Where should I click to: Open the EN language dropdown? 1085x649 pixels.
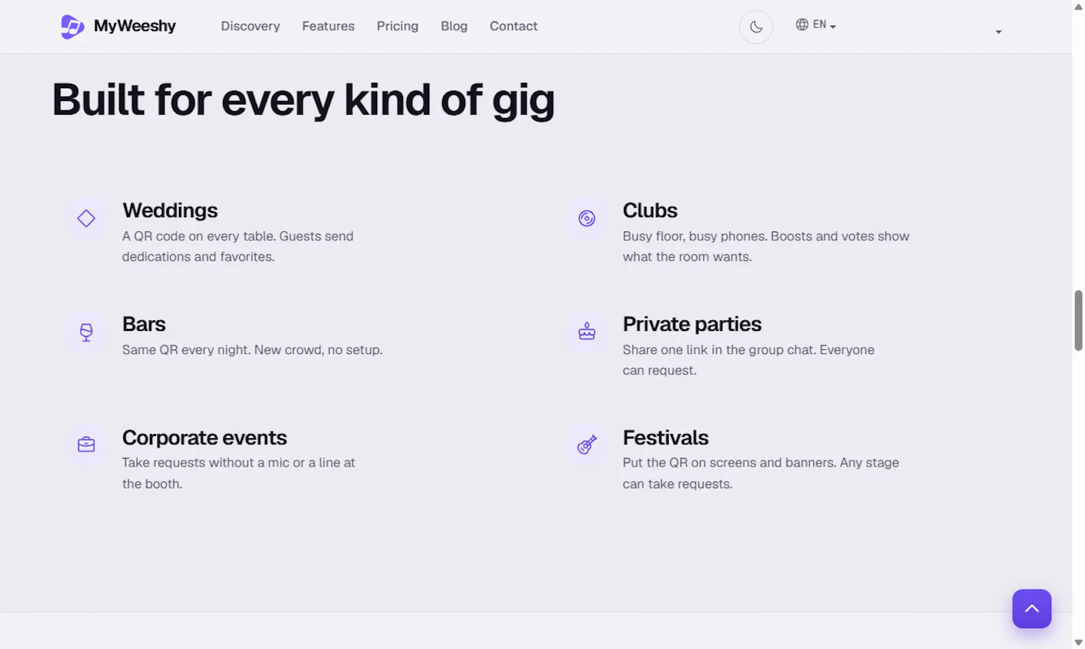point(816,25)
